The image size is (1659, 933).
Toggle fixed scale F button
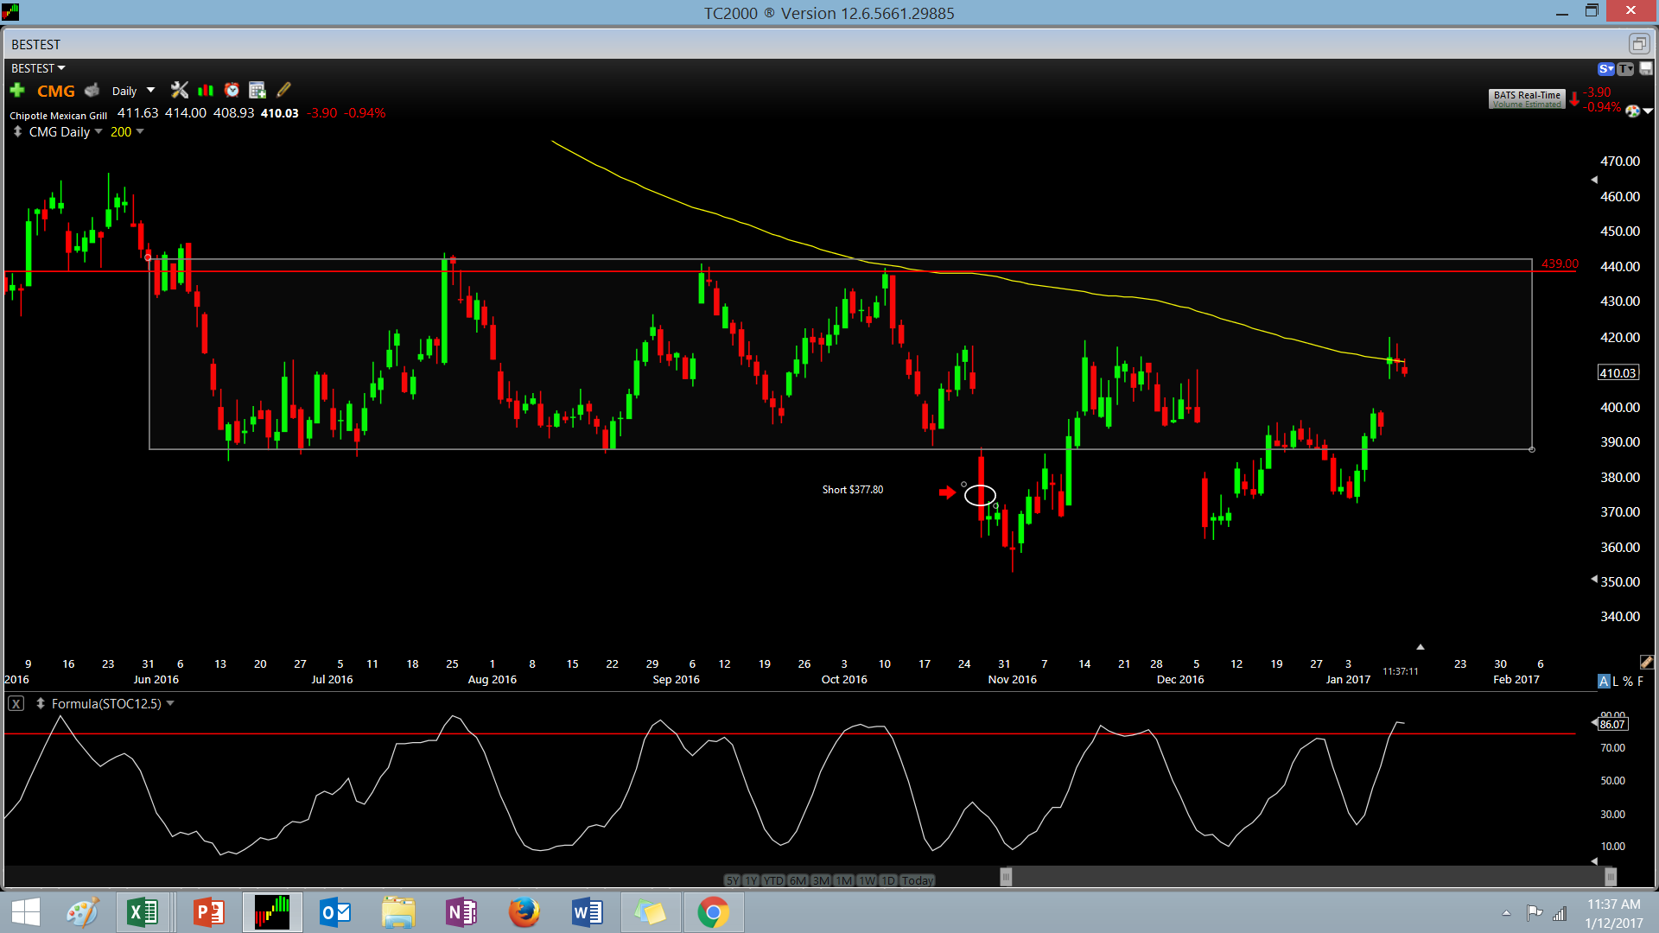click(1640, 681)
